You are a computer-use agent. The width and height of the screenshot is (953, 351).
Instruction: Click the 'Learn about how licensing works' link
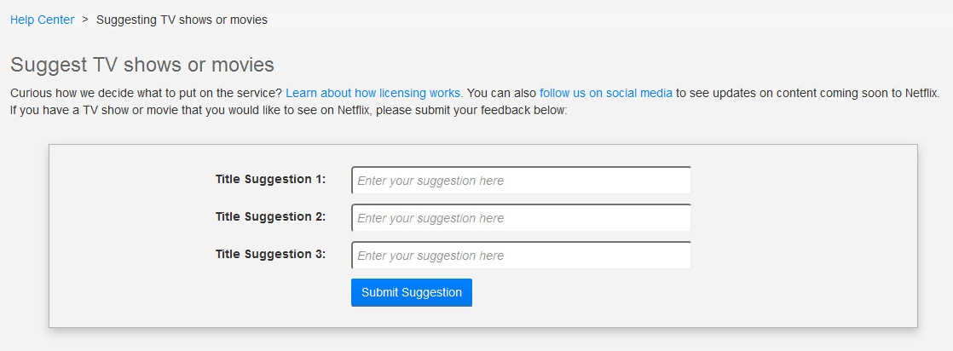tap(374, 93)
